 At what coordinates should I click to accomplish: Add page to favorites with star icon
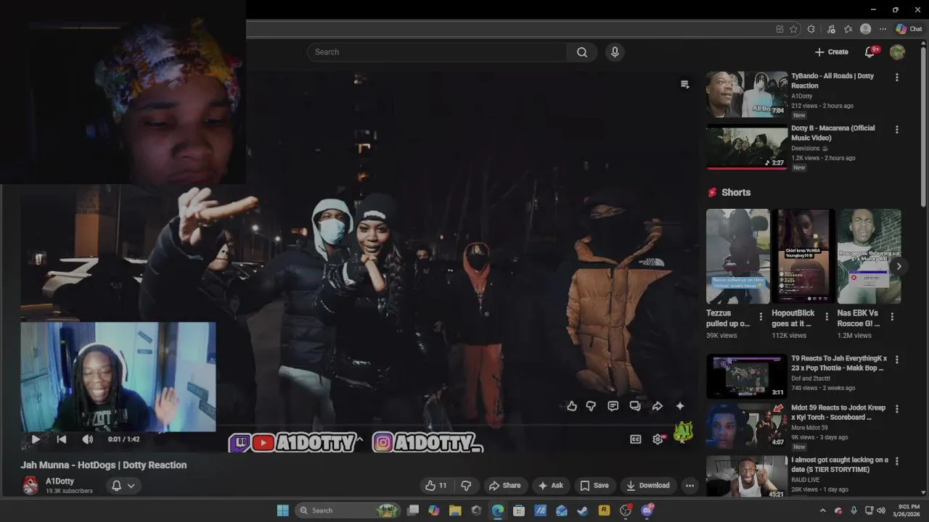[793, 29]
